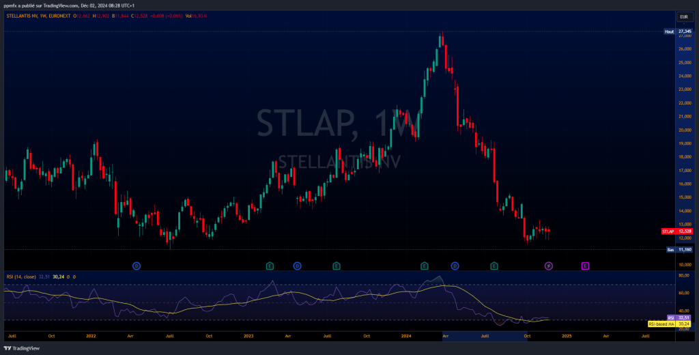The image size is (699, 355).
Task: Open the earnings marker from early 2023
Action: [x=270, y=266]
